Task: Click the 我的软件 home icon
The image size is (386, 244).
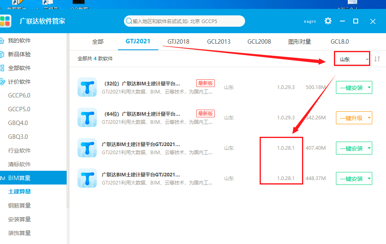Action: coord(2,40)
